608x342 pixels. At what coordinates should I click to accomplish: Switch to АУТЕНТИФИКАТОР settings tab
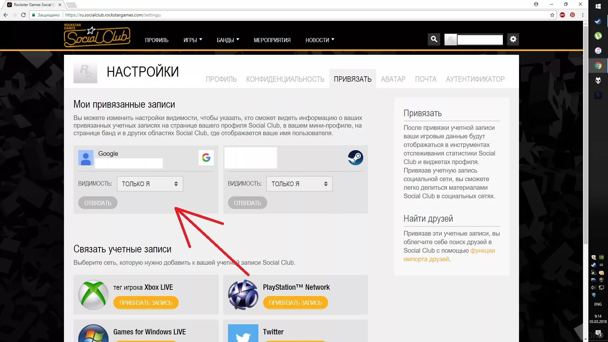coord(475,79)
